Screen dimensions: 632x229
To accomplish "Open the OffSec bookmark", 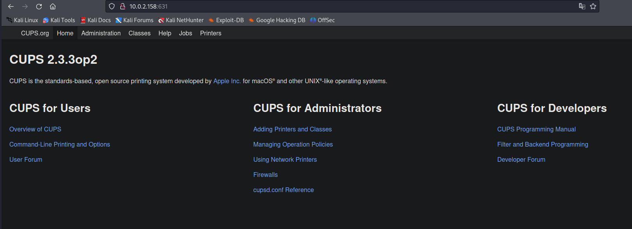I will [322, 20].
